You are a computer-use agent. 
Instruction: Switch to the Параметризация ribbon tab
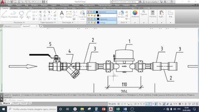point(39,8)
